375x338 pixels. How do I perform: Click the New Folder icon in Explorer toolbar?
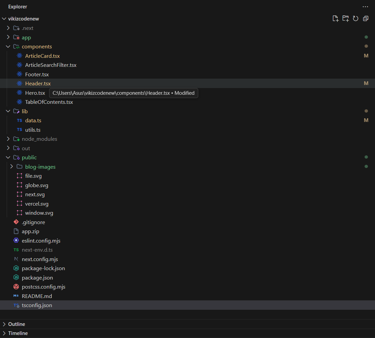tap(345, 18)
